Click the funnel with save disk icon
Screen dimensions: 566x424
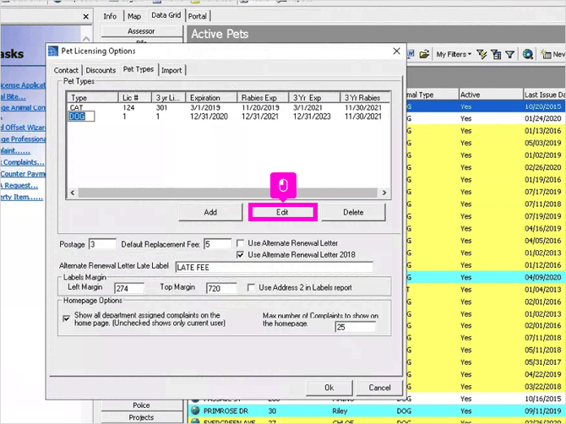point(497,54)
